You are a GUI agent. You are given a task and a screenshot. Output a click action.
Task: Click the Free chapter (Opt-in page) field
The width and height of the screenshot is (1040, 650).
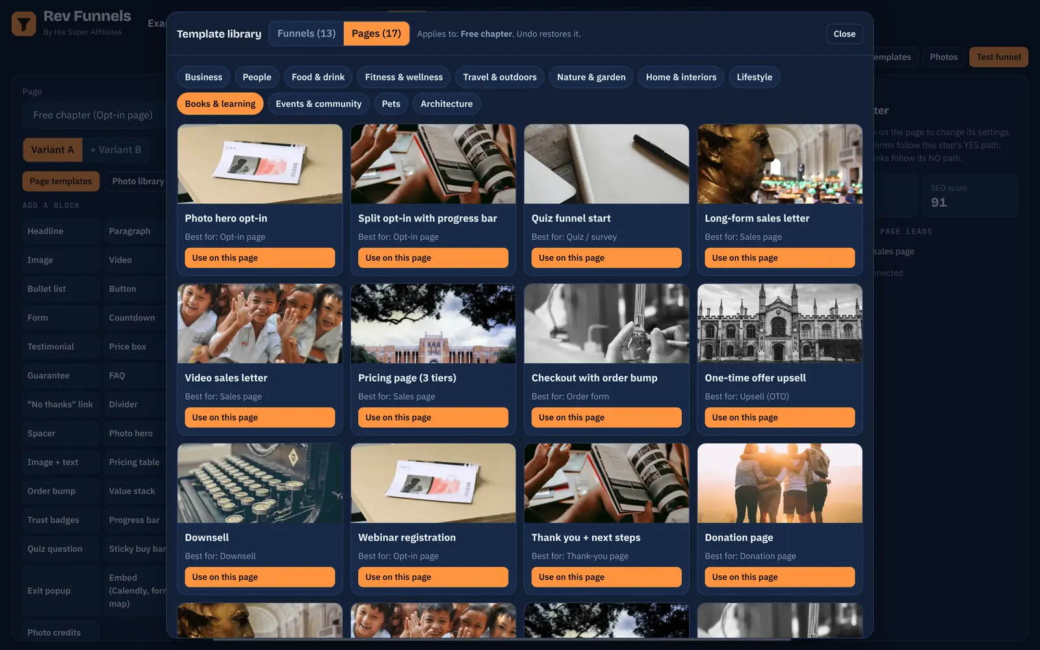[x=93, y=115]
